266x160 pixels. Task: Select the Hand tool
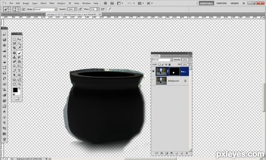[15, 84]
